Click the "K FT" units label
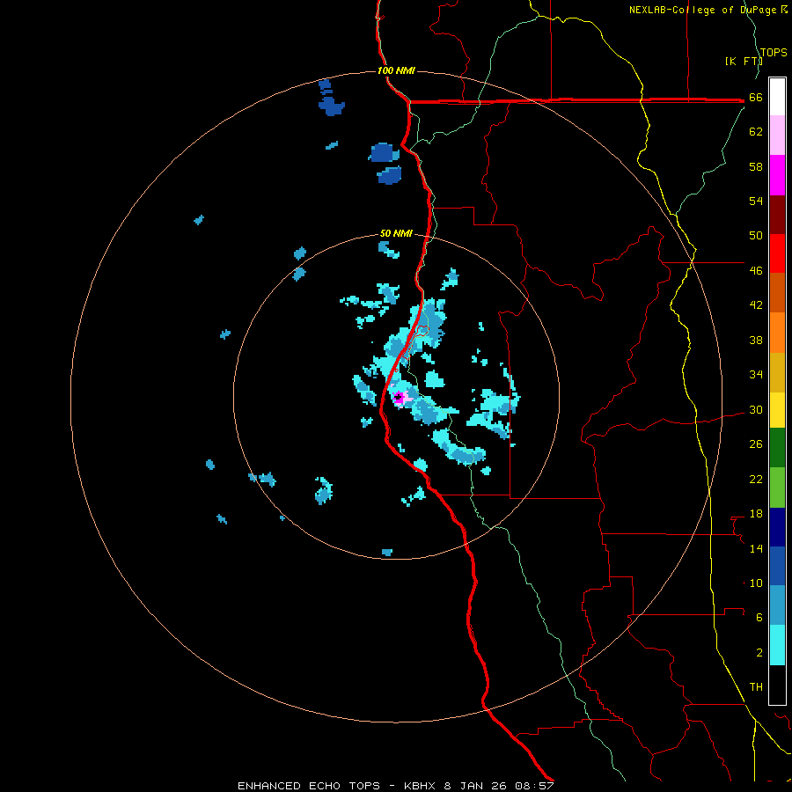The height and width of the screenshot is (792, 792). coord(744,62)
